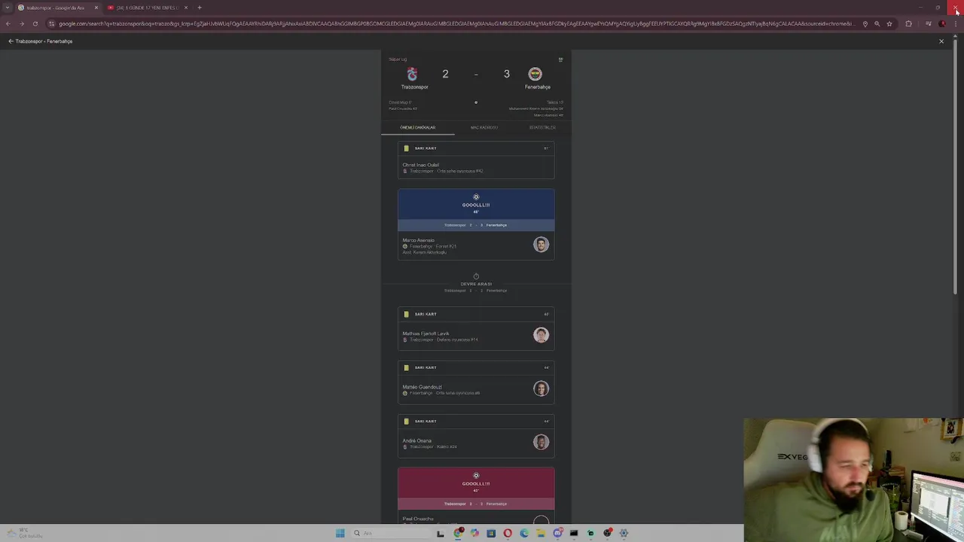Click the taskbar search box
This screenshot has height=542, width=964.
tap(391, 533)
